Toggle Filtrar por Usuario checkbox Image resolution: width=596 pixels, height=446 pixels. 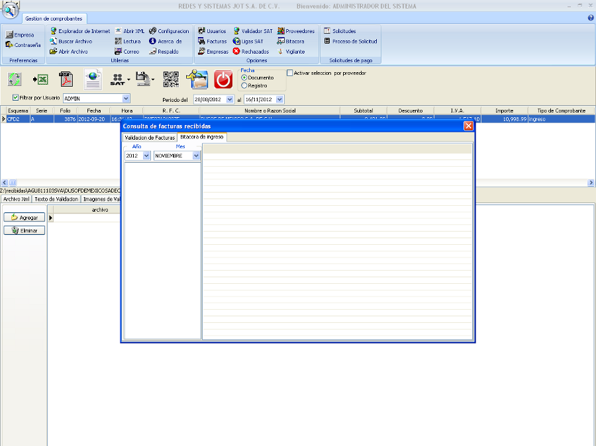[16, 98]
